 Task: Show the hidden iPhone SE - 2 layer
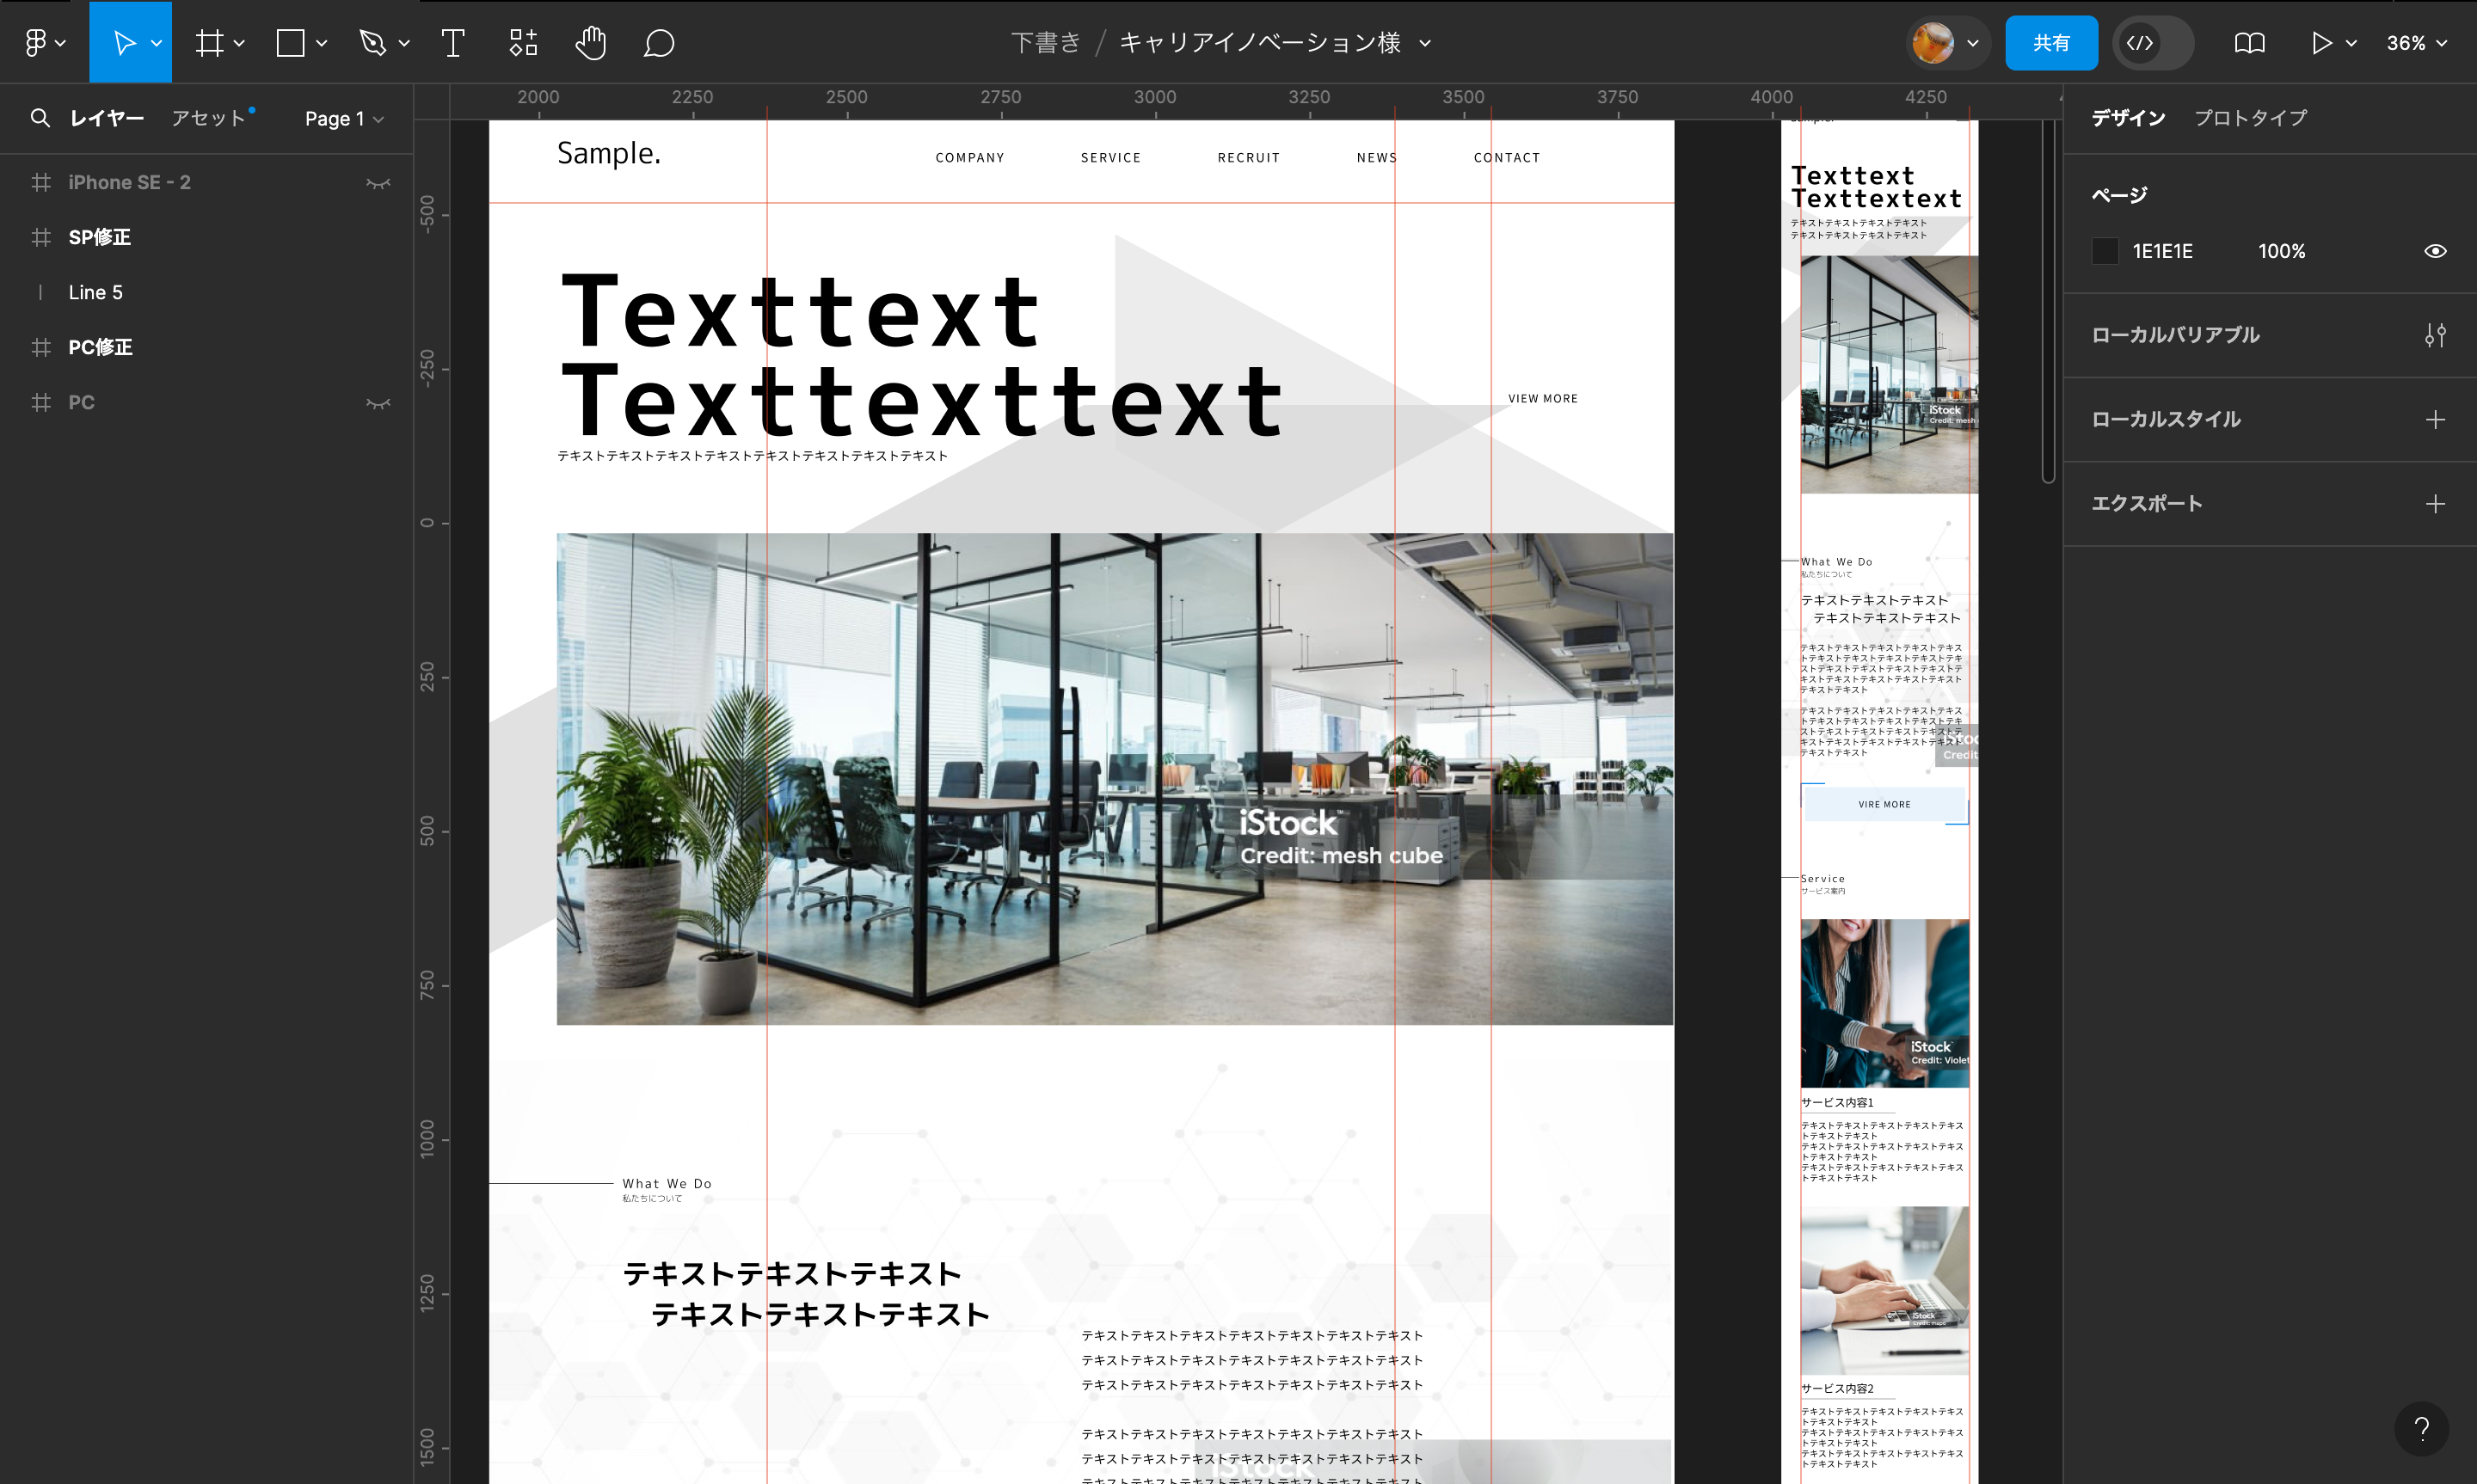click(x=378, y=183)
